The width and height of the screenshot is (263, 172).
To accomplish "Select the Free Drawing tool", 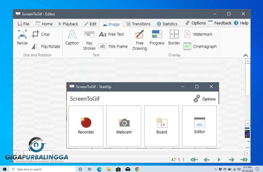I will pos(140,40).
